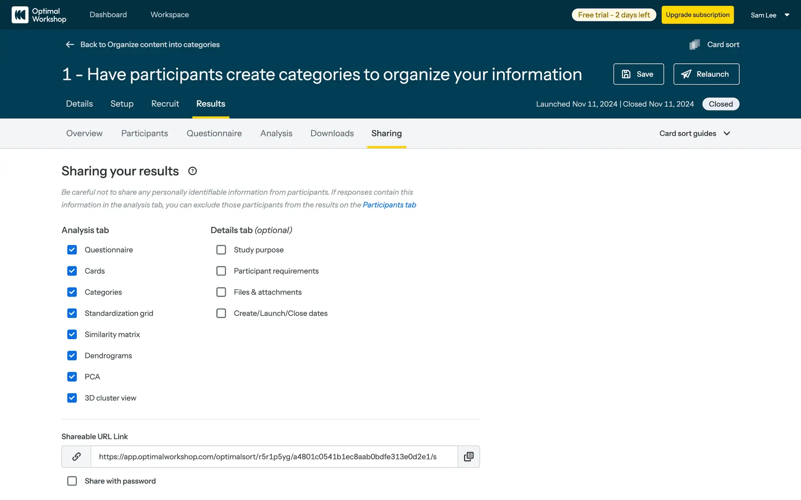Uncheck the Questionnaire checkbox
Viewport: 801px width, 500px height.
[72, 250]
